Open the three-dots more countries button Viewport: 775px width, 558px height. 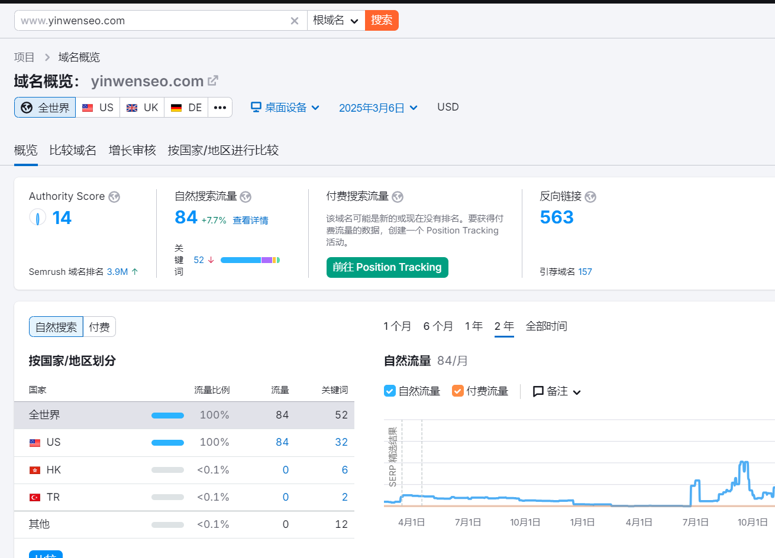coord(220,108)
